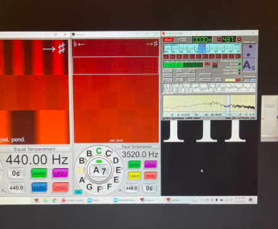This screenshot has width=278, height=229.
Task: Click the 0¢ button in 3520.0 Hz window
Action: (x=149, y=188)
